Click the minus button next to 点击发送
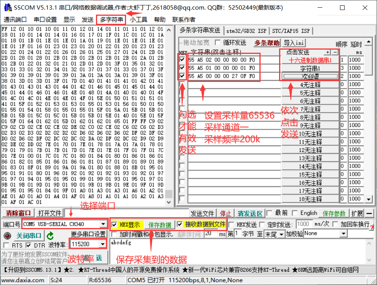The image size is (377, 285). pos(335,52)
